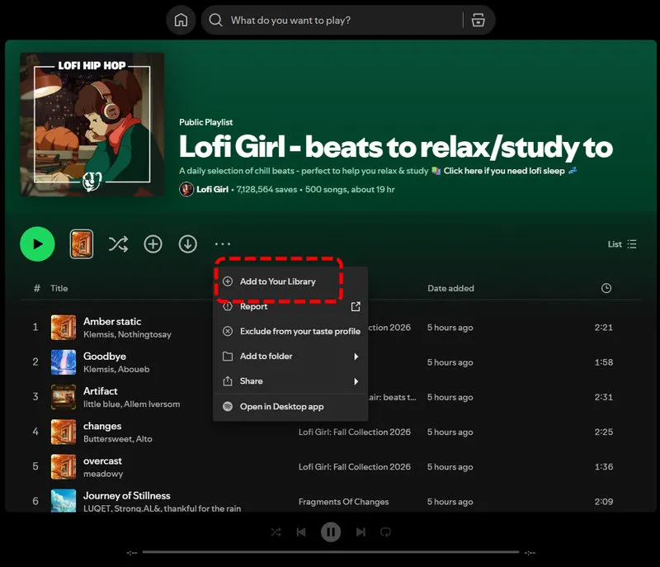This screenshot has height=567, width=660.
Task: Click '5 hours ago' in the Goodbye row
Action: (x=450, y=362)
